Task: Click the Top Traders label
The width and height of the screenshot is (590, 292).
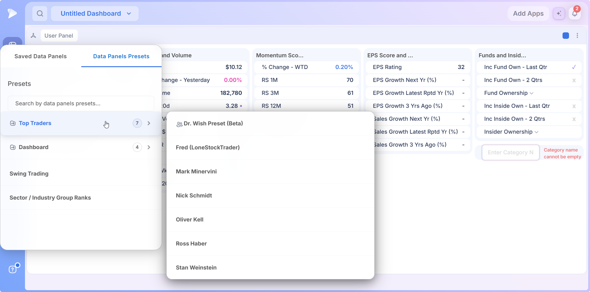Action: (35, 123)
